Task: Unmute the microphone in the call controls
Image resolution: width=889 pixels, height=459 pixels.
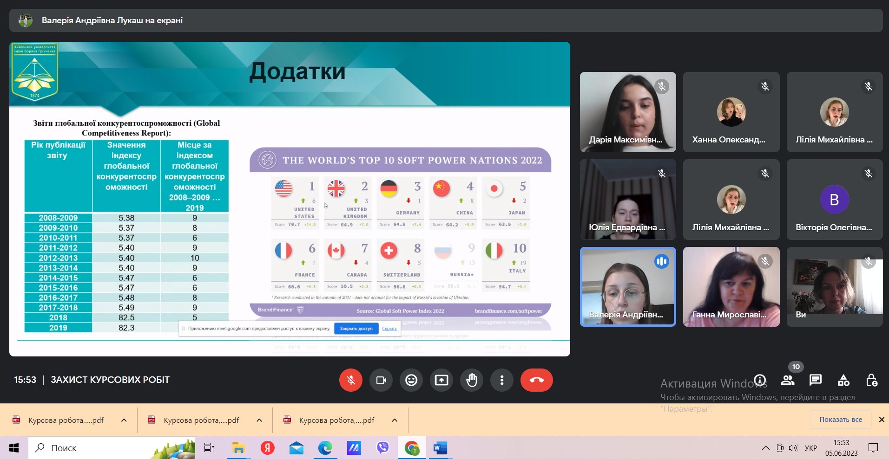Action: click(351, 380)
